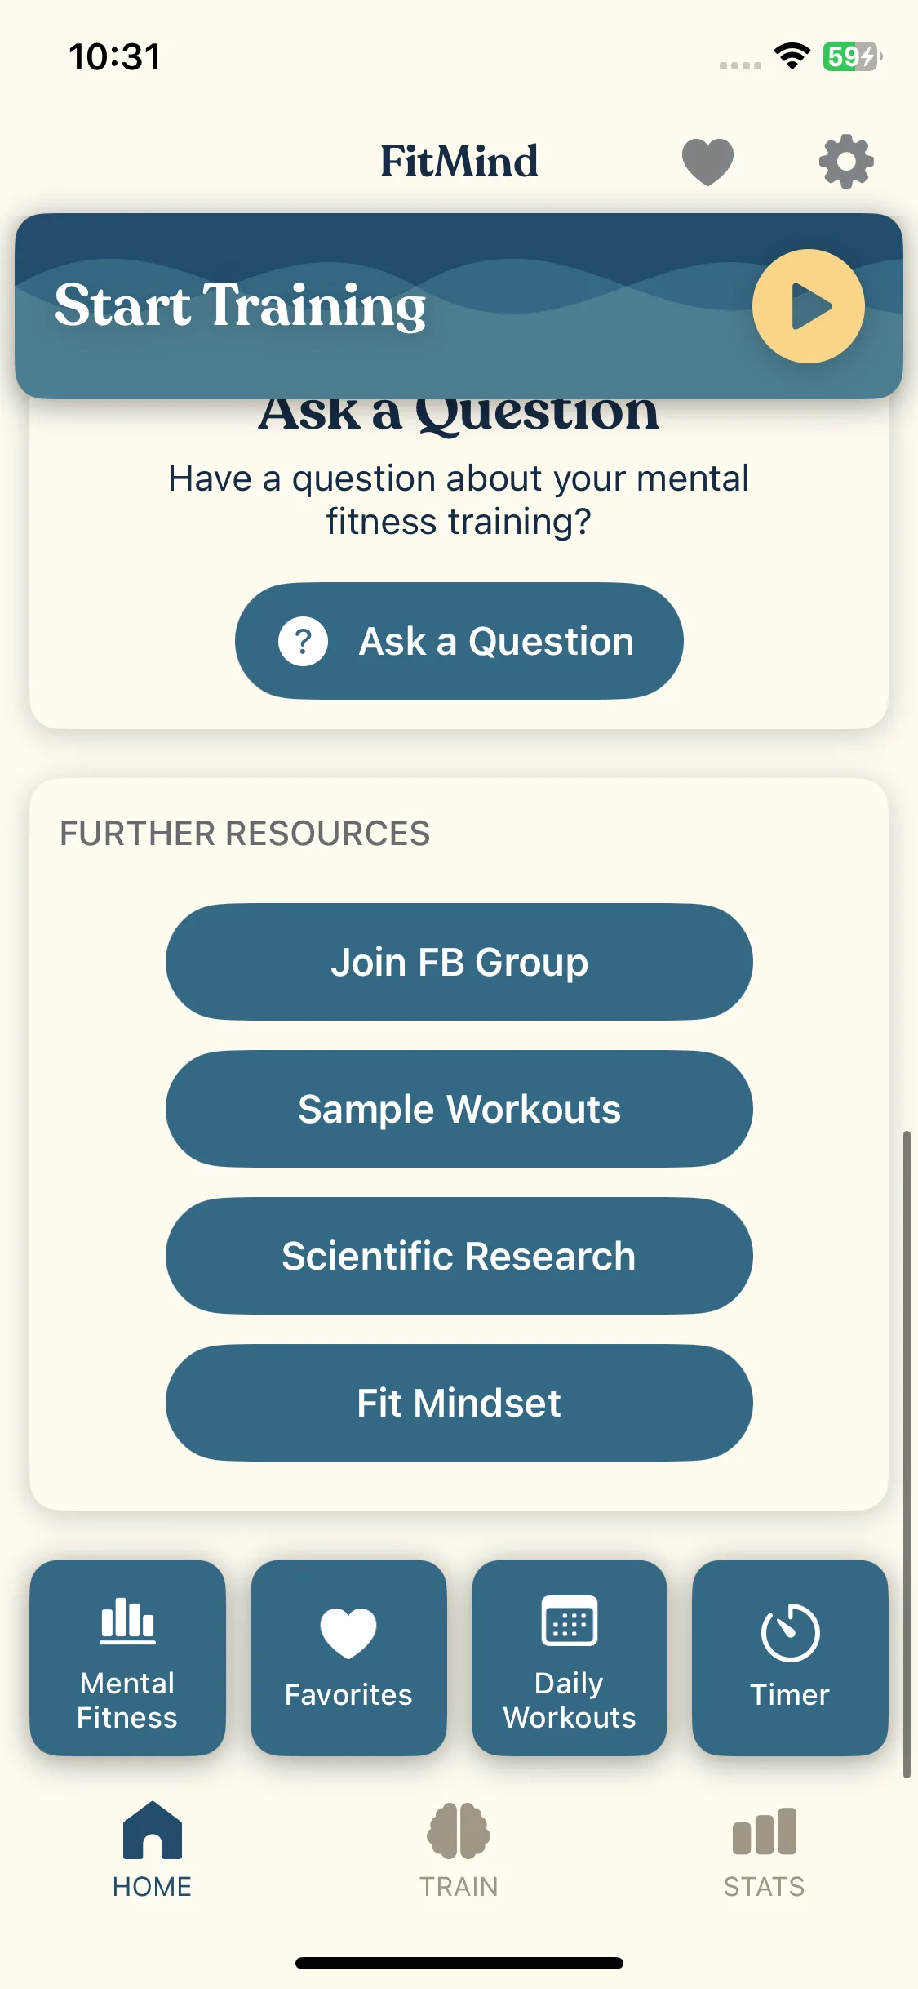This screenshot has width=918, height=1989.
Task: Click the vertical scrollbar indicator
Action: (x=906, y=1453)
